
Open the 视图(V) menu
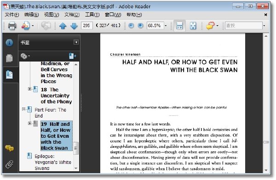(x=52, y=15)
